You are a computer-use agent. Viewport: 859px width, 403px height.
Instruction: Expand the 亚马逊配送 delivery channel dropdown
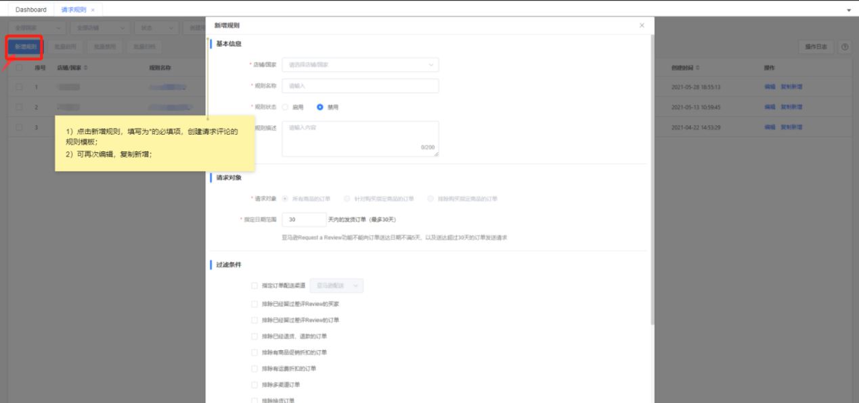coord(336,286)
